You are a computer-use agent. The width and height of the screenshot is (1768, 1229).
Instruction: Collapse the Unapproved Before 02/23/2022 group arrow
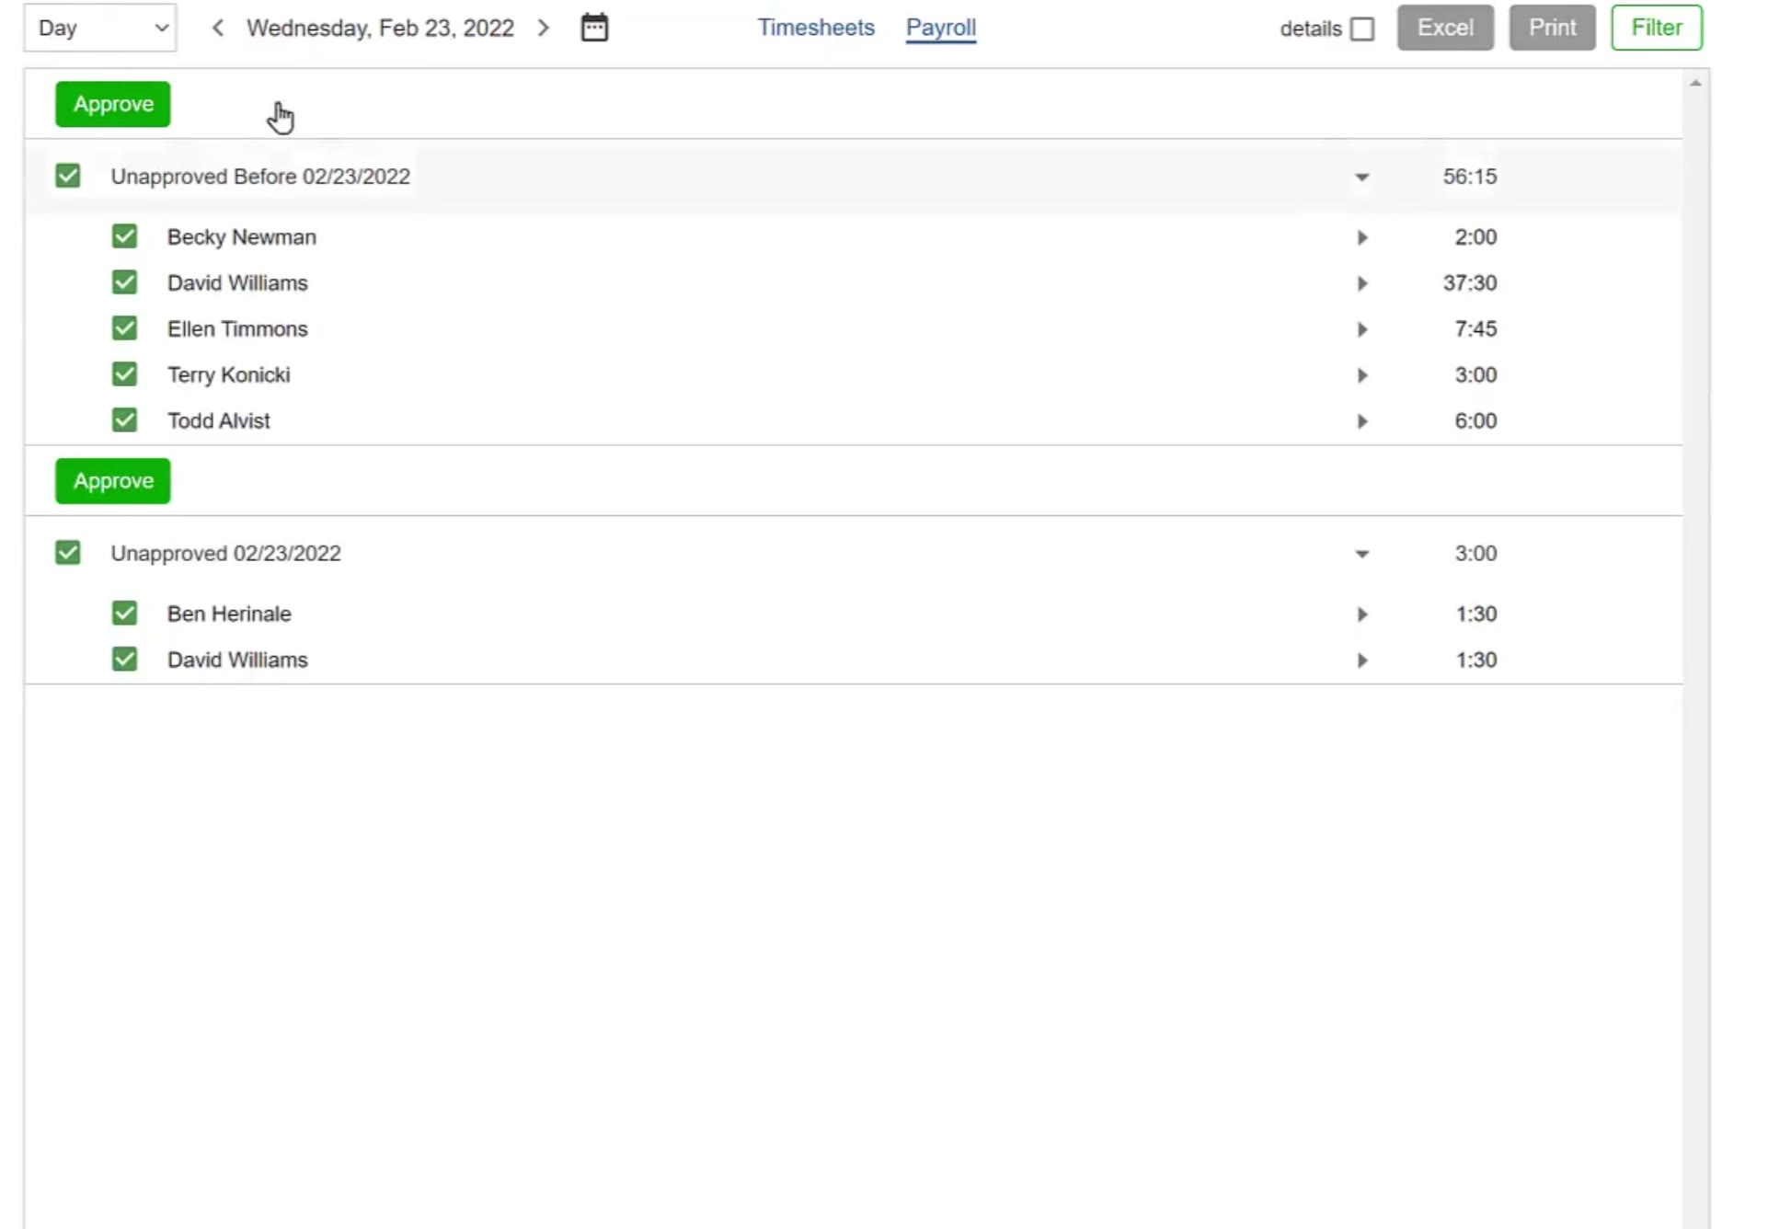[1362, 177]
